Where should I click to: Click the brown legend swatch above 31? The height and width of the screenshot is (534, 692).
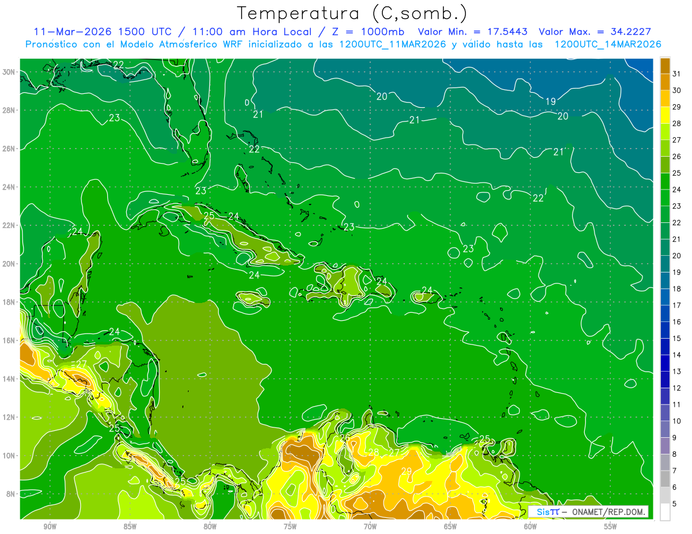[665, 66]
